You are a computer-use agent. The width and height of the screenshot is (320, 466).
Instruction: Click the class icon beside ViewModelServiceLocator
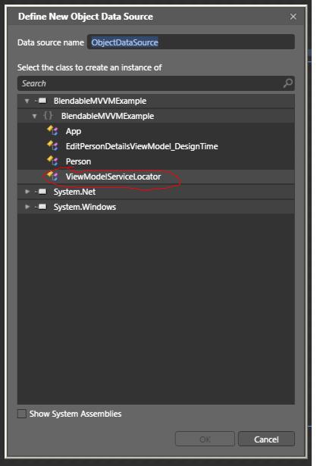pos(52,176)
